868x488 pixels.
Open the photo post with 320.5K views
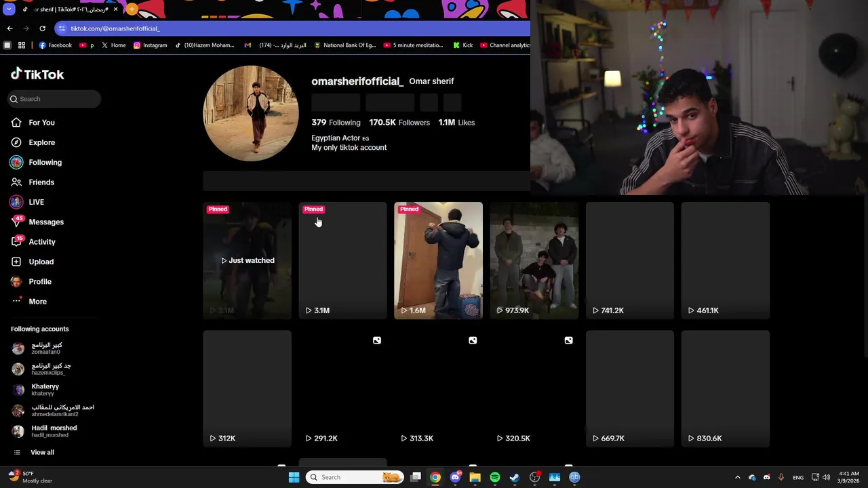534,388
